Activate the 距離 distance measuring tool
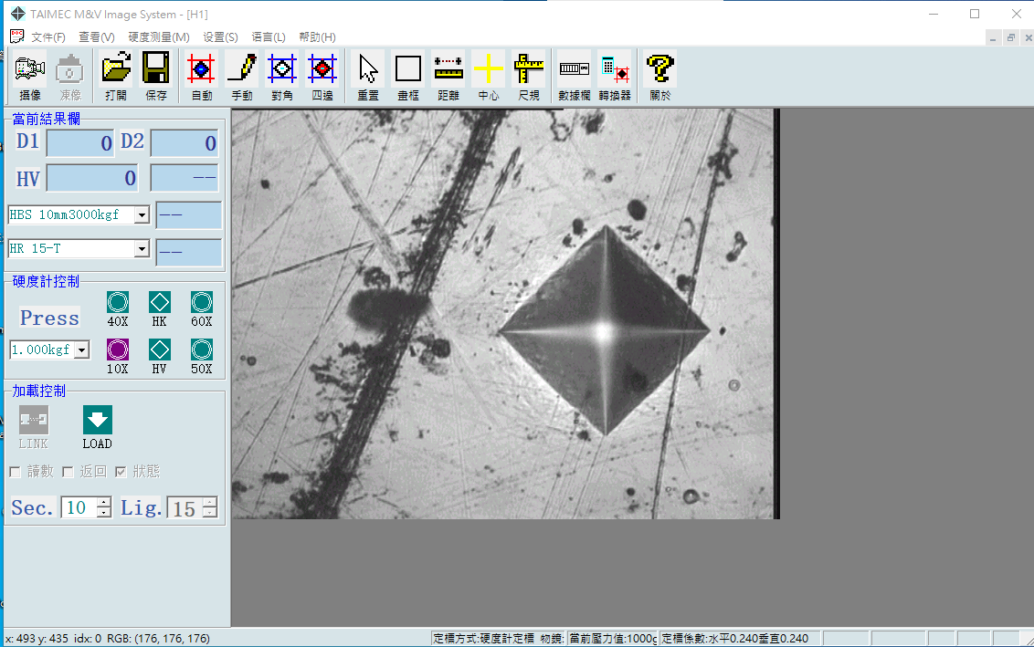This screenshot has height=647, width=1034. (x=448, y=75)
